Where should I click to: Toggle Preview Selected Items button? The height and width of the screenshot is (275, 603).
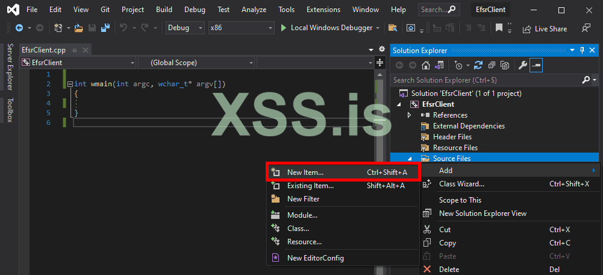[x=536, y=66]
